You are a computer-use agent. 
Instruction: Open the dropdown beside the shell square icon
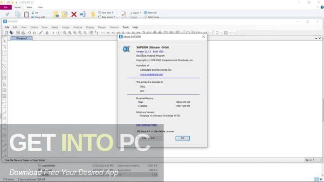[229, 33]
